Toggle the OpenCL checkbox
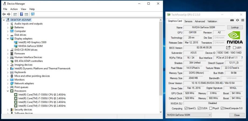The image size is (248, 121). pyautogui.click(x=186, y=108)
